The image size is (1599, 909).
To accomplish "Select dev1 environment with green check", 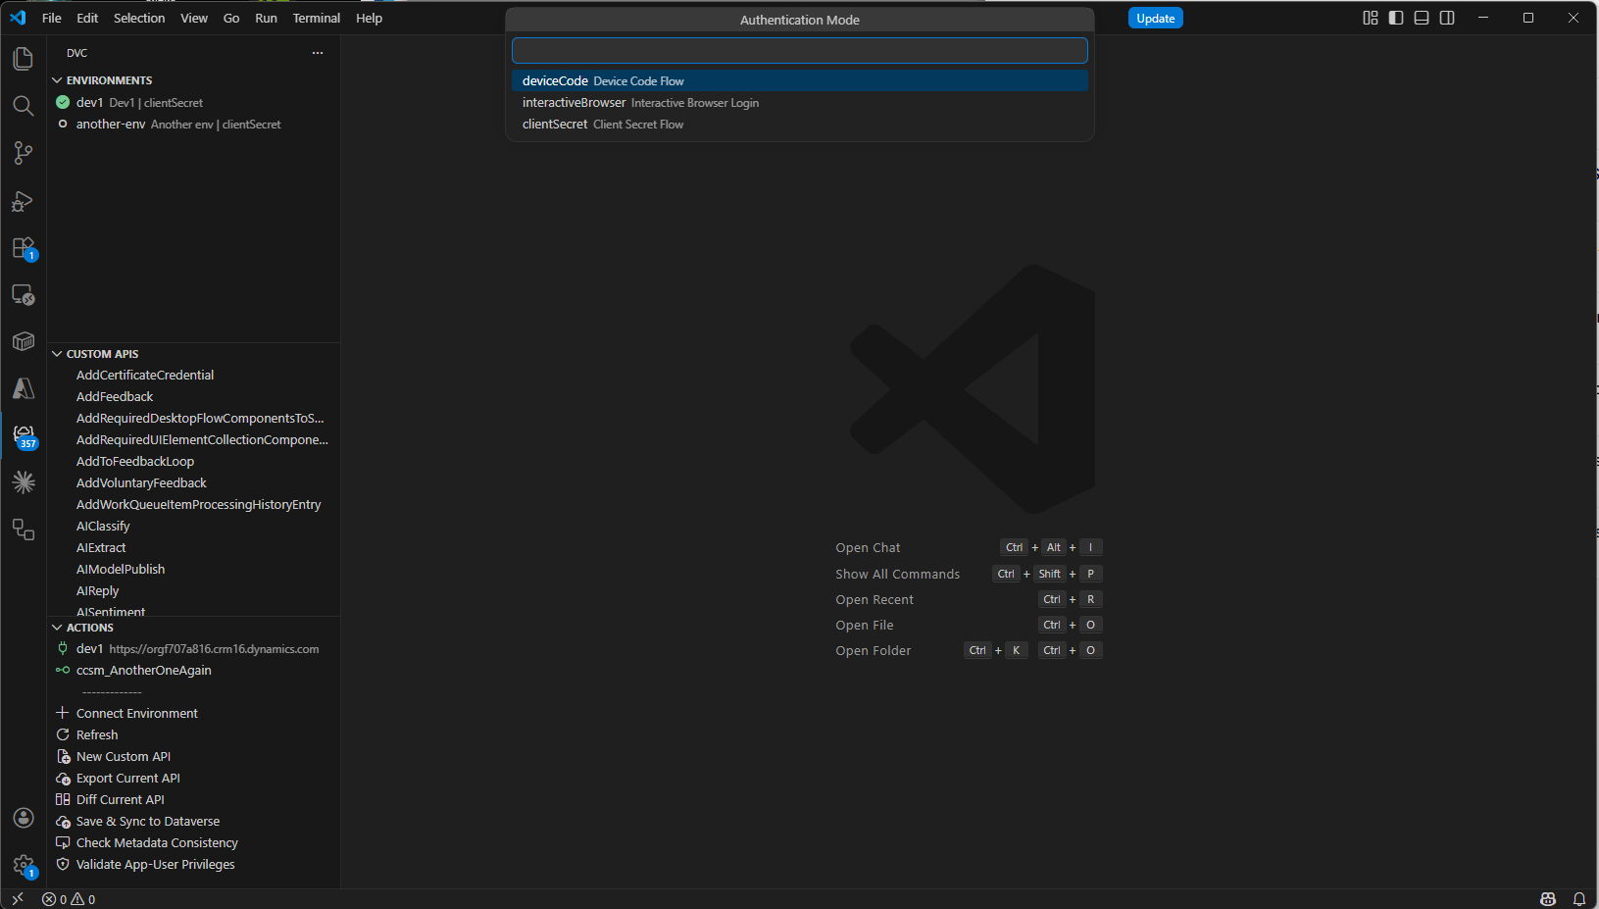I will coord(194,103).
